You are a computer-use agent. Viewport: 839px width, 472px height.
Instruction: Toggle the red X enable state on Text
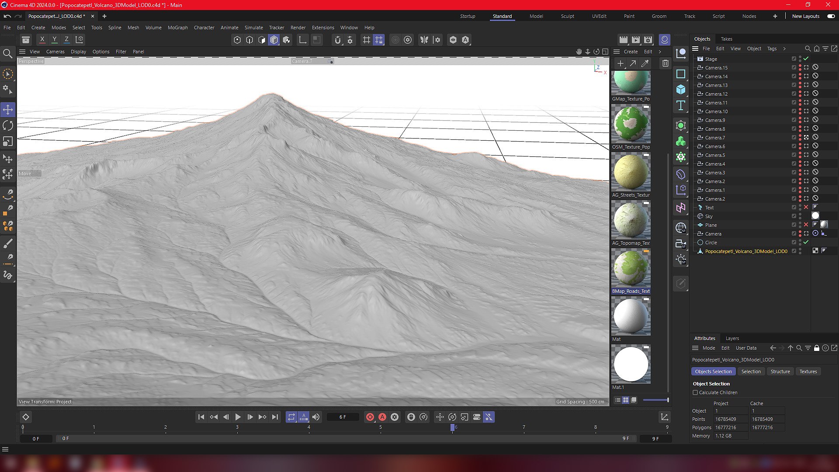(x=806, y=208)
